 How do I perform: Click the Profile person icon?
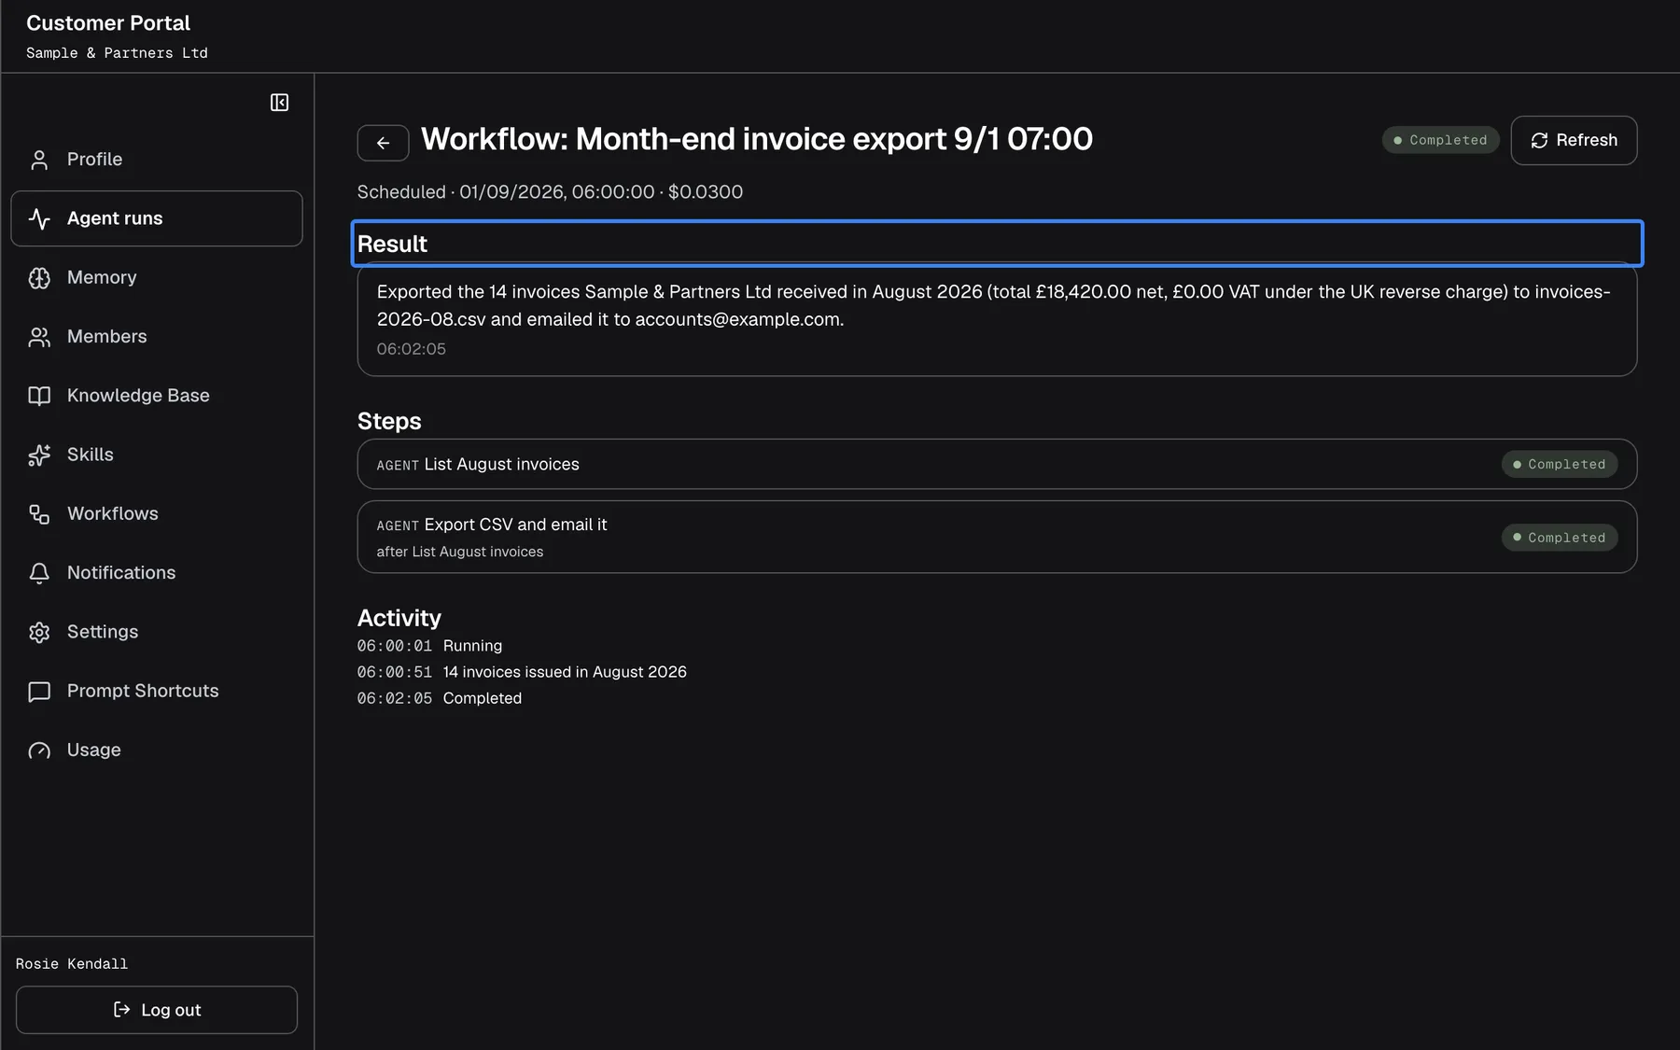coord(39,160)
